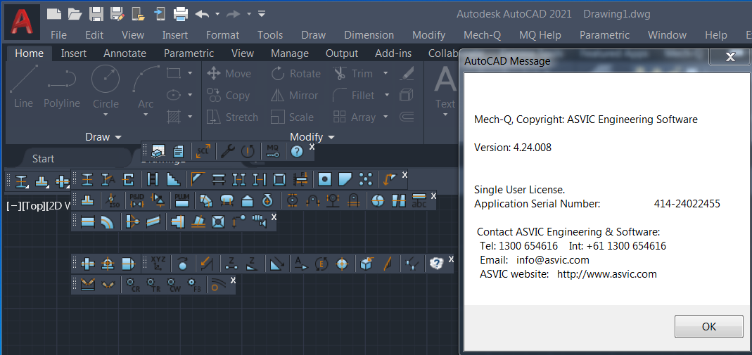Click the TR sprocket icon
This screenshot has height=355, width=752.
[153, 285]
